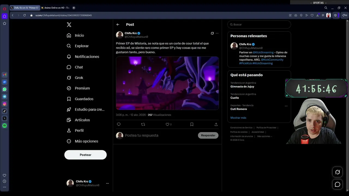Expand Más opciones
This screenshot has height=196, width=349.
(x=83, y=141)
